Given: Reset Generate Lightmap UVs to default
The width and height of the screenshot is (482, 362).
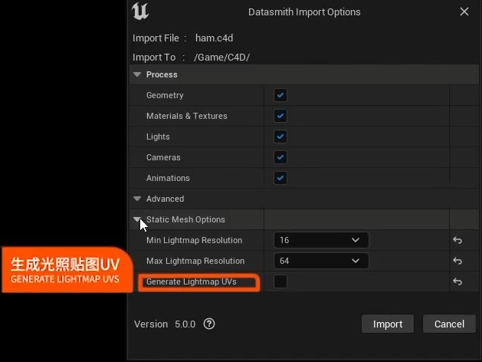Looking at the screenshot, I should point(457,281).
